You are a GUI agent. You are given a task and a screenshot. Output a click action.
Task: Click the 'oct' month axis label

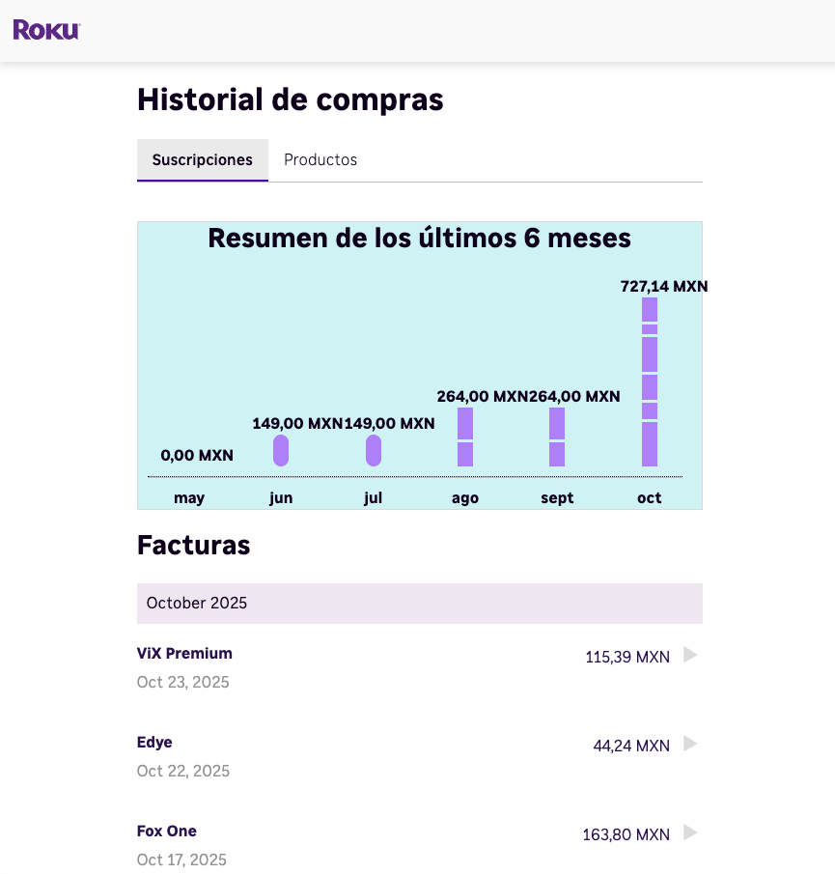[650, 497]
